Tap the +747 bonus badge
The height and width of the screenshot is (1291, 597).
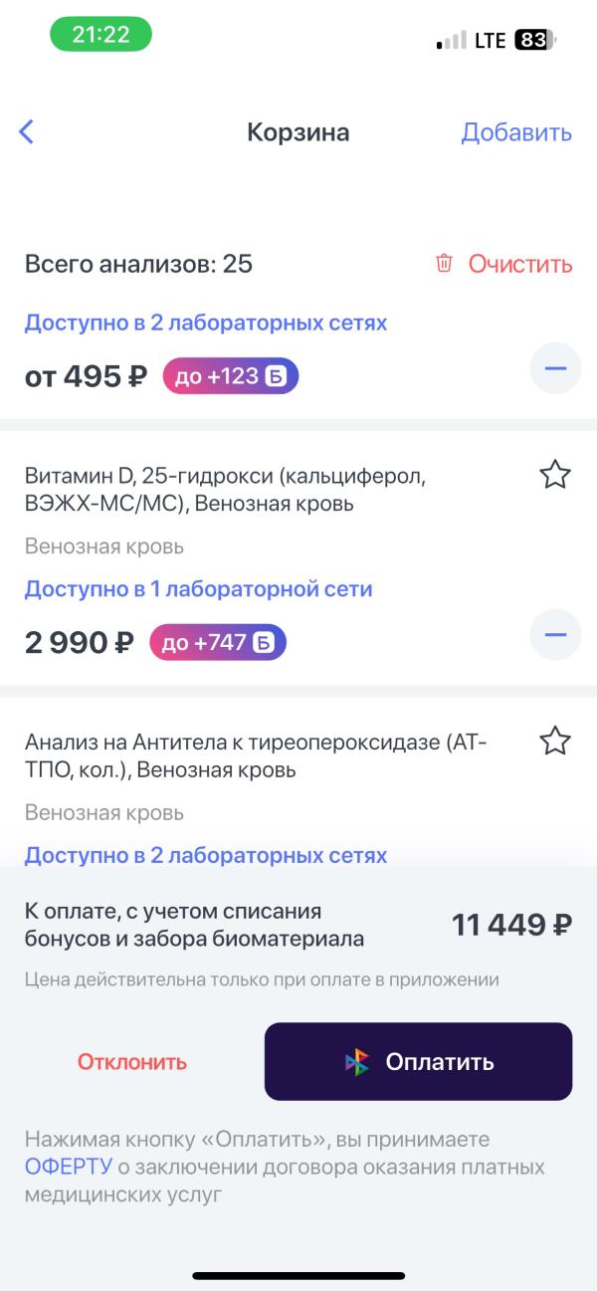(x=217, y=642)
